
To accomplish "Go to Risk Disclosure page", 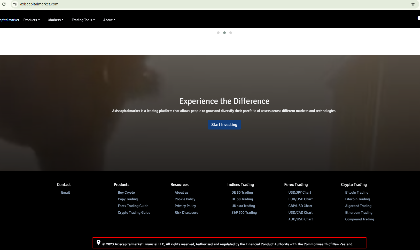I will pyautogui.click(x=186, y=212).
